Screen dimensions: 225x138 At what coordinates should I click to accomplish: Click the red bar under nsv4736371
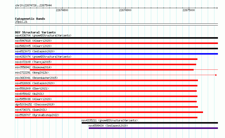point(109,112)
